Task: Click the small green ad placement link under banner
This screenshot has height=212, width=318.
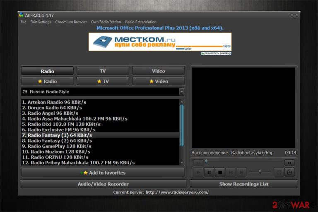Action: [216, 53]
